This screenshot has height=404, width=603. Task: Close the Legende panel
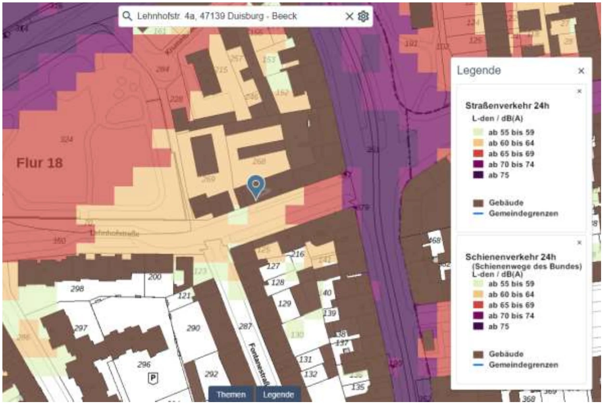pos(581,71)
